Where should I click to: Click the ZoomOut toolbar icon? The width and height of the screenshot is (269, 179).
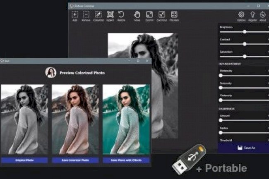[161, 15]
